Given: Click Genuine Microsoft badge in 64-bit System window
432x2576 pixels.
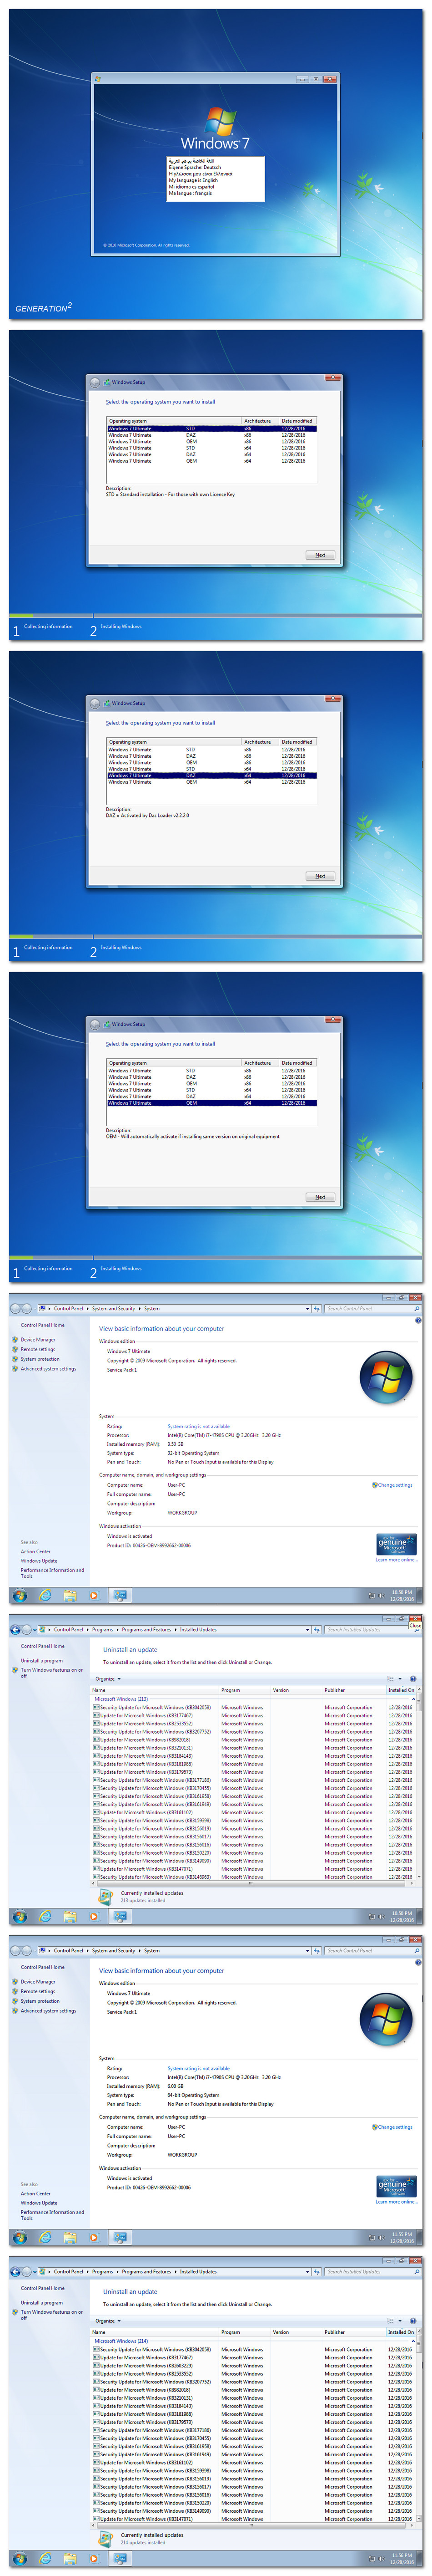Looking at the screenshot, I should pyautogui.click(x=396, y=2186).
